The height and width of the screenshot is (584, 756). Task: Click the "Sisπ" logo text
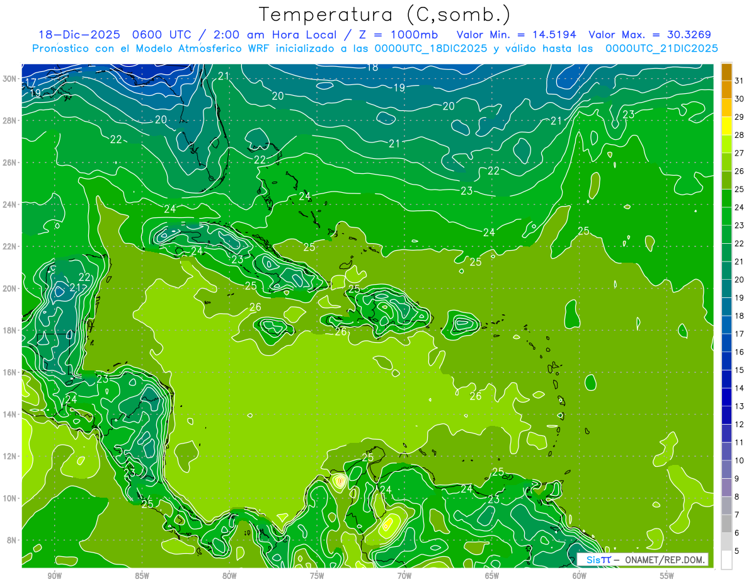[x=598, y=559]
